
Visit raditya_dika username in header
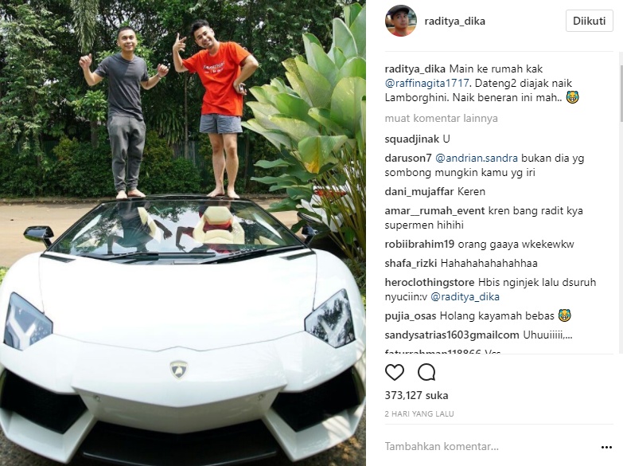(454, 21)
